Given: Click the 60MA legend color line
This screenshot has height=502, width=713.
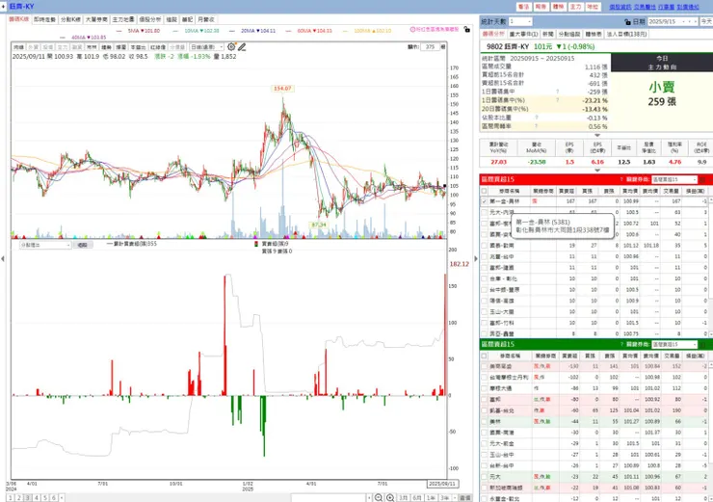Looking at the screenshot, I should point(288,31).
